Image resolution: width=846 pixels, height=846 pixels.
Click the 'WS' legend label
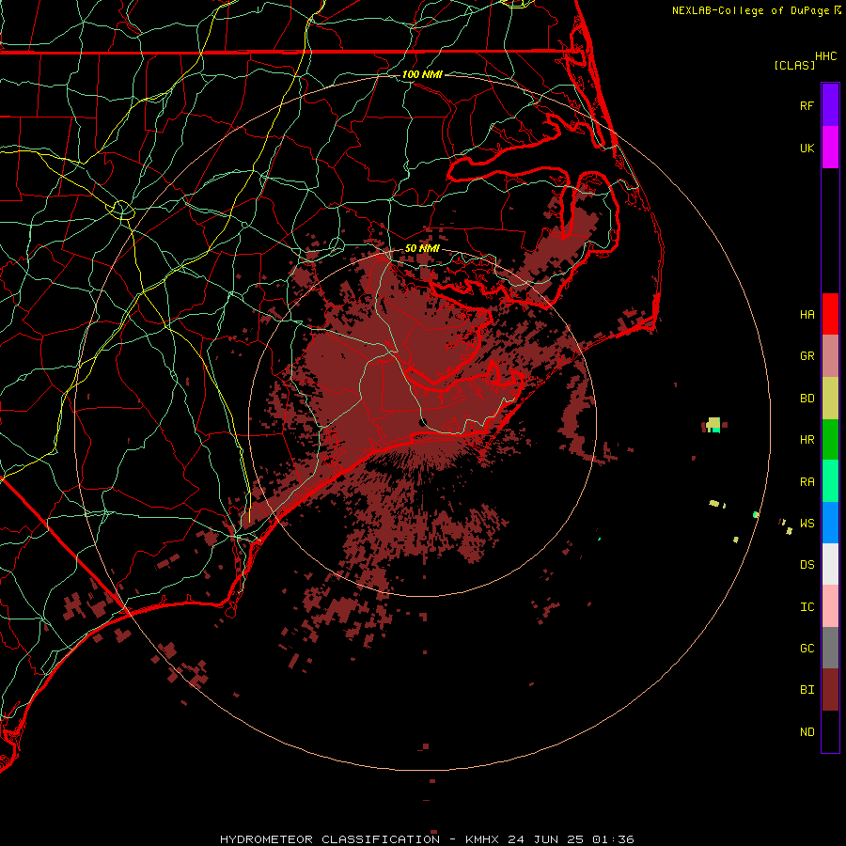click(807, 523)
